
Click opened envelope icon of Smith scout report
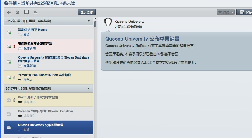point(9,100)
